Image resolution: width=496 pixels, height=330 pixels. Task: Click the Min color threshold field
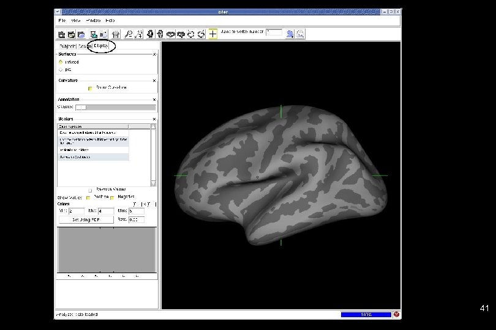pos(76,211)
